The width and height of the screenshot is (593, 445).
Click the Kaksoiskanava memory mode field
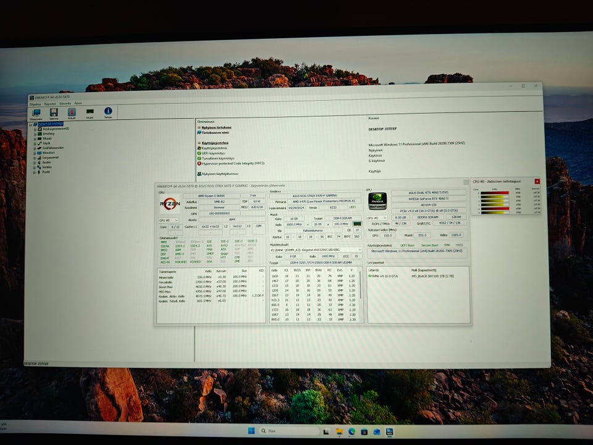point(313,231)
